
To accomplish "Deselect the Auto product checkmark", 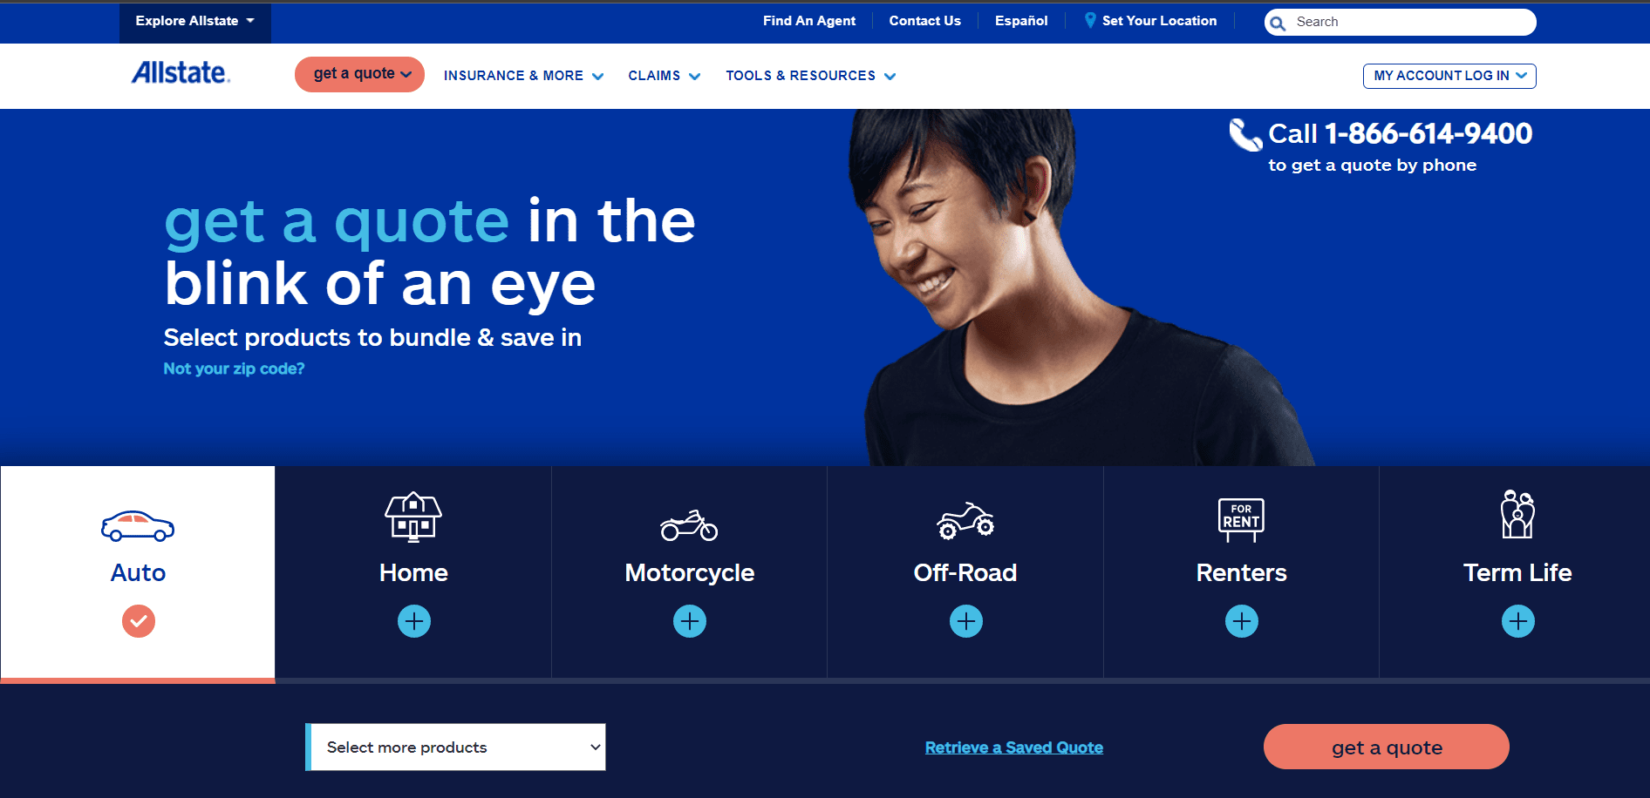I will point(139,621).
